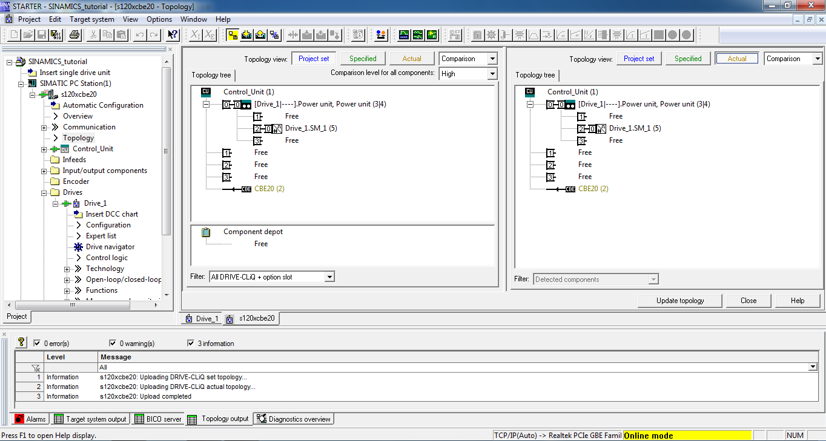Screen dimensions: 826x441
Task: Open the right pane Comparison dropdown
Action: (x=817, y=59)
